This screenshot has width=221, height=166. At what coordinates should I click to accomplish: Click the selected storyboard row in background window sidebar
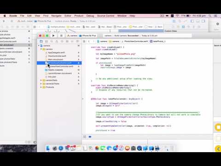[16, 45]
